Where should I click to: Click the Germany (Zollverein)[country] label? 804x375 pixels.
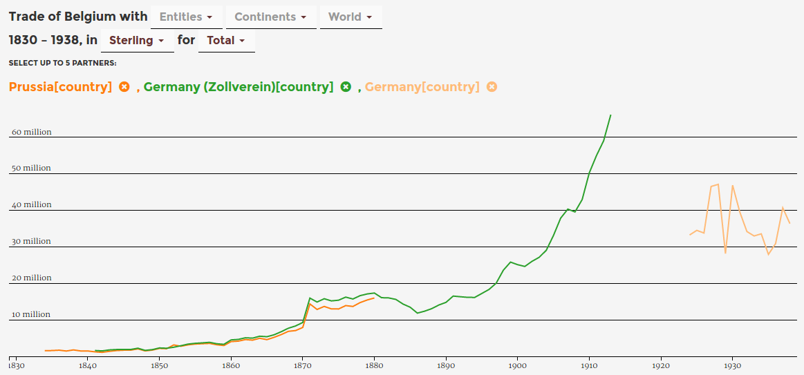[x=239, y=87]
